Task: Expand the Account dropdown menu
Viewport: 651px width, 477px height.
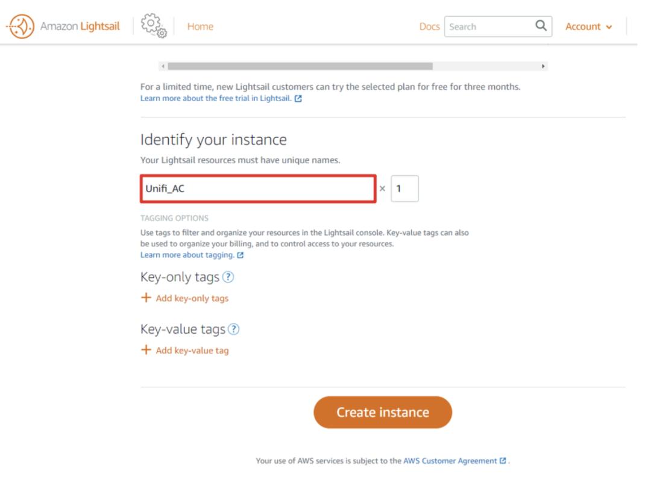Action: [588, 26]
